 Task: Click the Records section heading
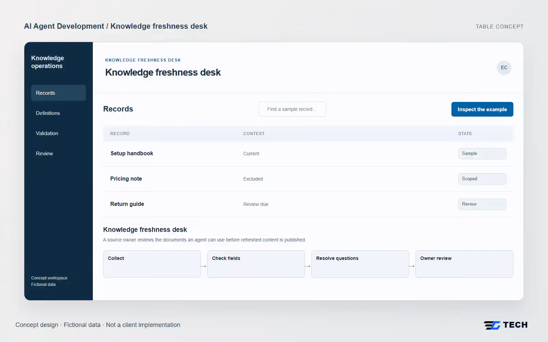(x=118, y=109)
